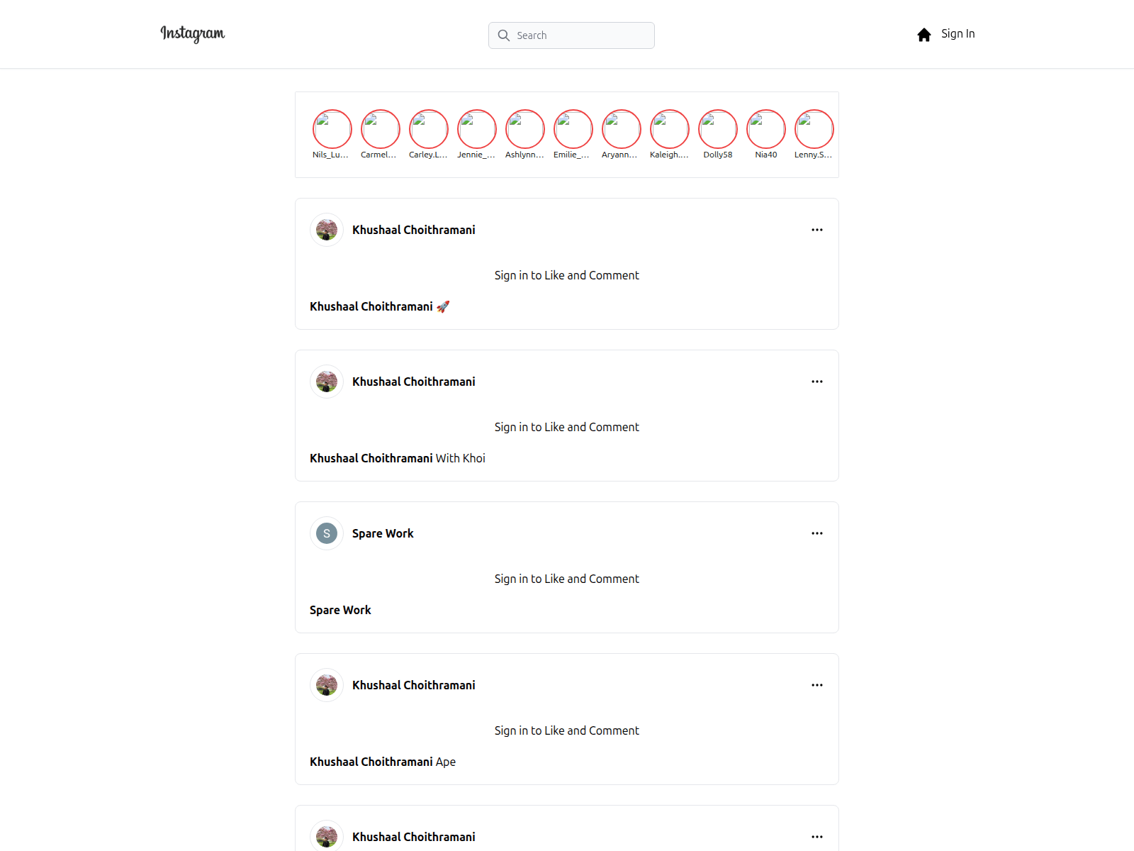View the Lenny.S story
Screen dimensions: 1134x851
(814, 129)
